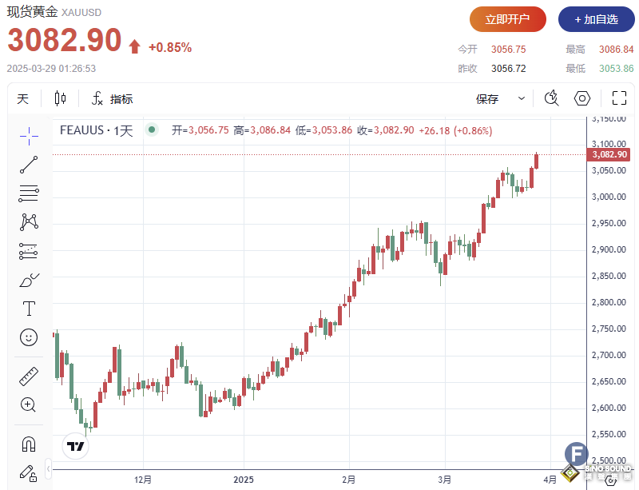This screenshot has width=639, height=490.
Task: Open the candlestick chart style selector
Action: pyautogui.click(x=58, y=98)
